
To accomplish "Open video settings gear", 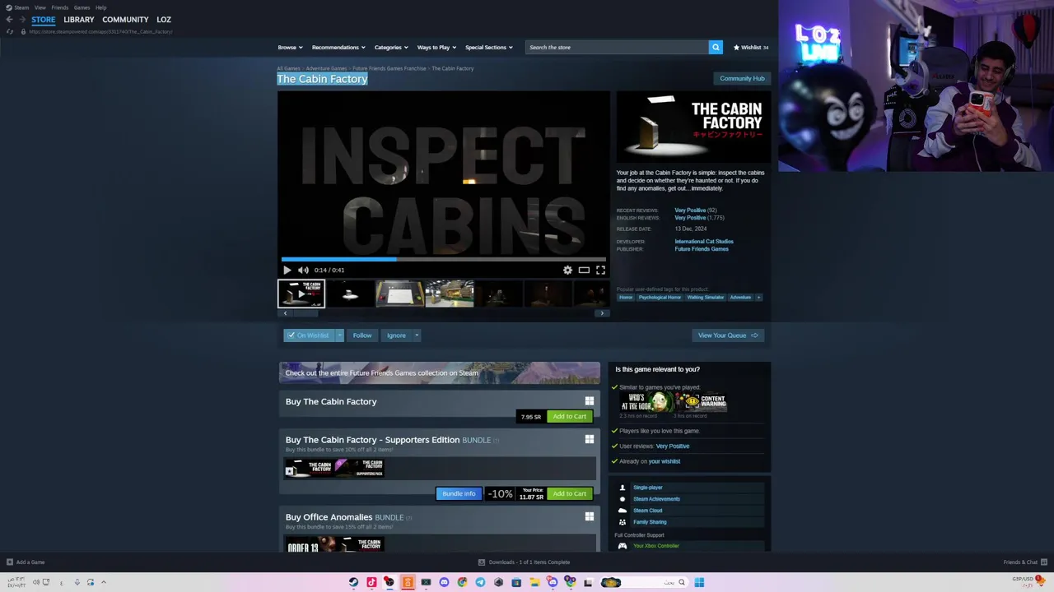I will click(567, 270).
